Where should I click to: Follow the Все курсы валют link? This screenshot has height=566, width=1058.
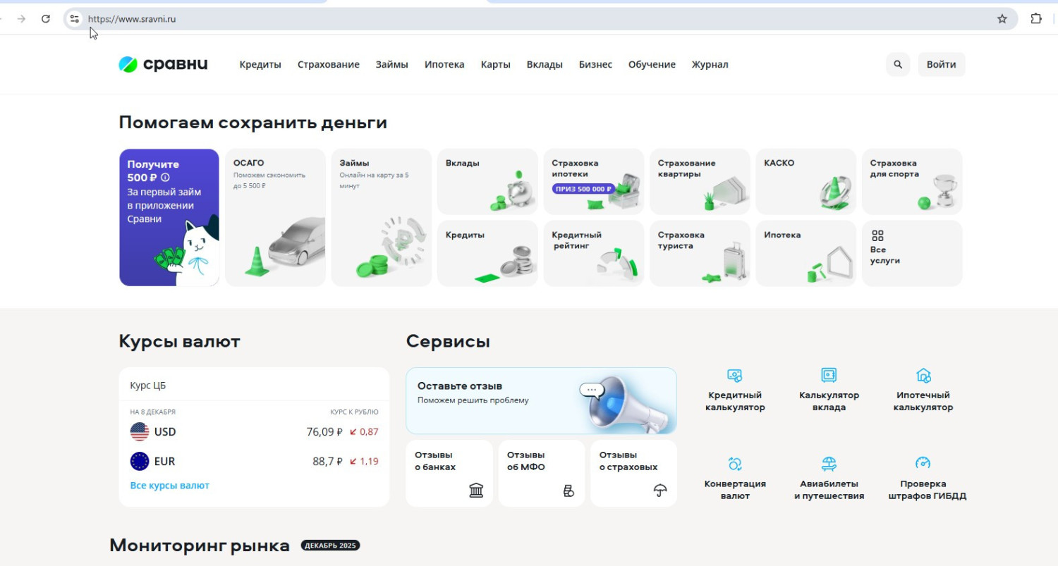tap(169, 486)
